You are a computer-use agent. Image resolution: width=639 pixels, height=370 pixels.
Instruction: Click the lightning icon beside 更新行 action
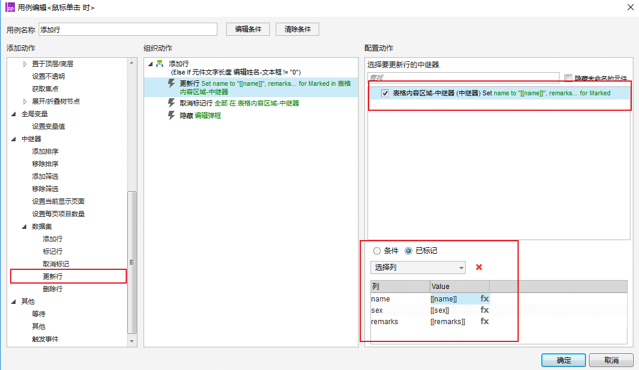(x=172, y=83)
